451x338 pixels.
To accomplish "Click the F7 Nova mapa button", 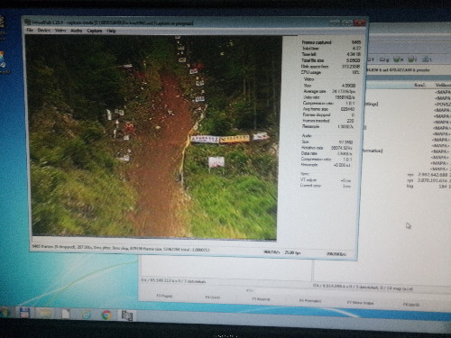I will coord(360,303).
